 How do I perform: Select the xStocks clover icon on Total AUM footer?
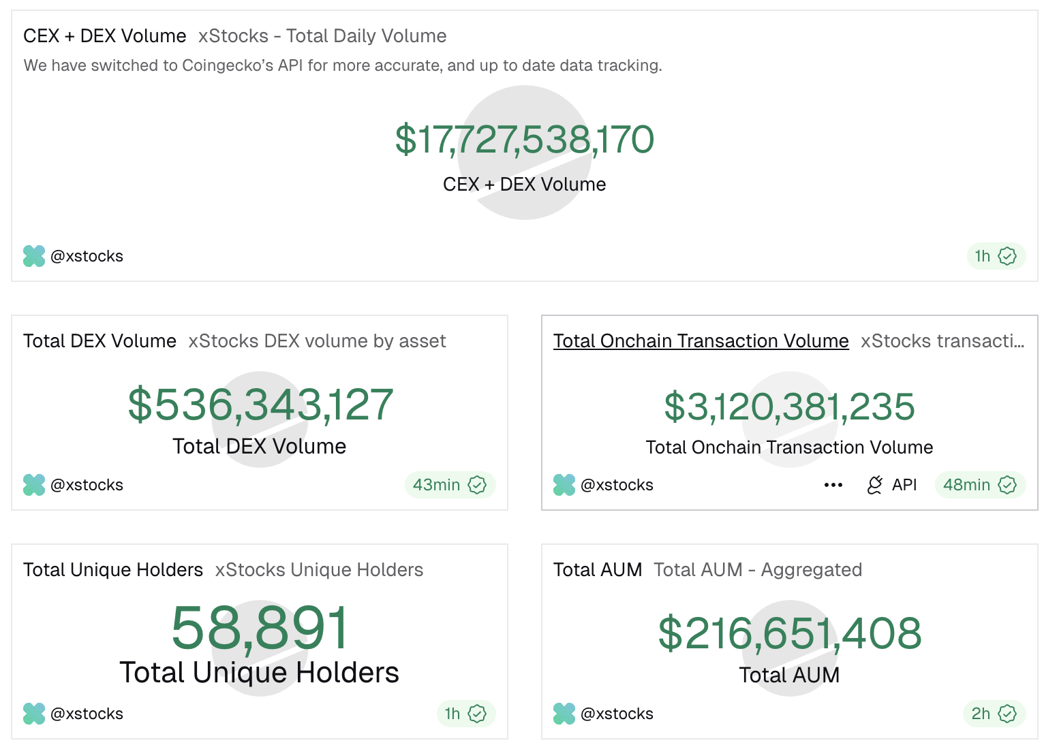click(x=564, y=714)
